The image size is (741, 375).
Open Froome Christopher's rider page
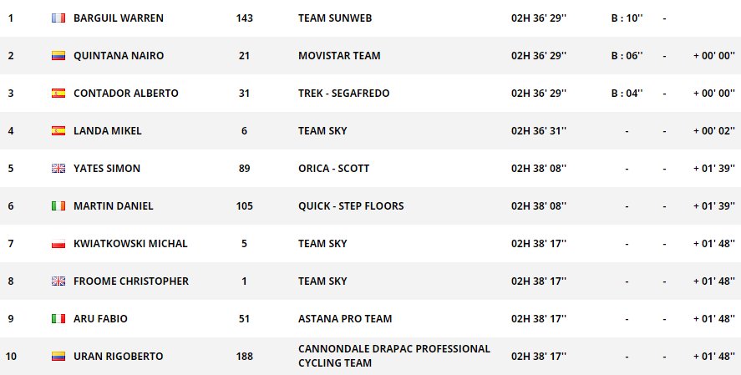click(x=131, y=281)
